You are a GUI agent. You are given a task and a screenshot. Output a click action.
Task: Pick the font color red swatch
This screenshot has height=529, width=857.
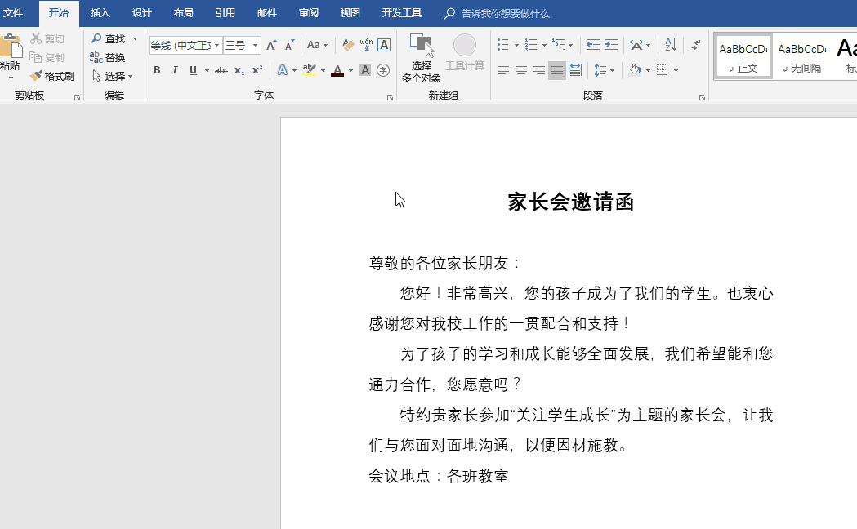click(338, 70)
